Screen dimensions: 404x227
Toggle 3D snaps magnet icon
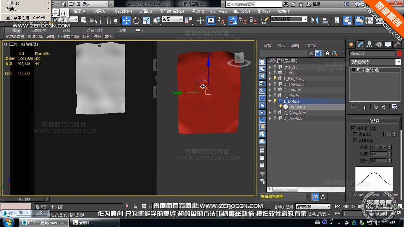pyautogui.click(x=221, y=21)
